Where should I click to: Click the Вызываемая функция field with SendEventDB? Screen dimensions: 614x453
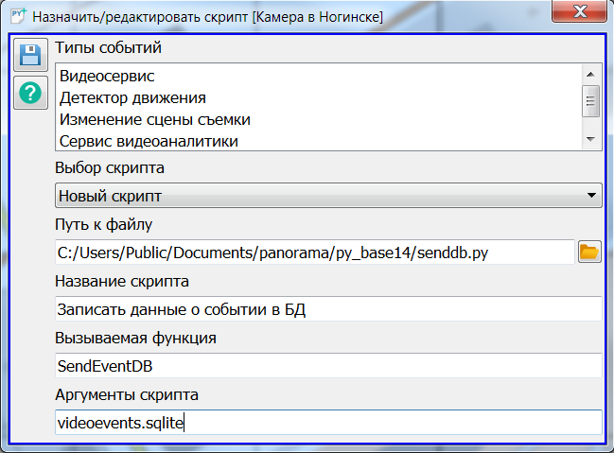point(328,366)
